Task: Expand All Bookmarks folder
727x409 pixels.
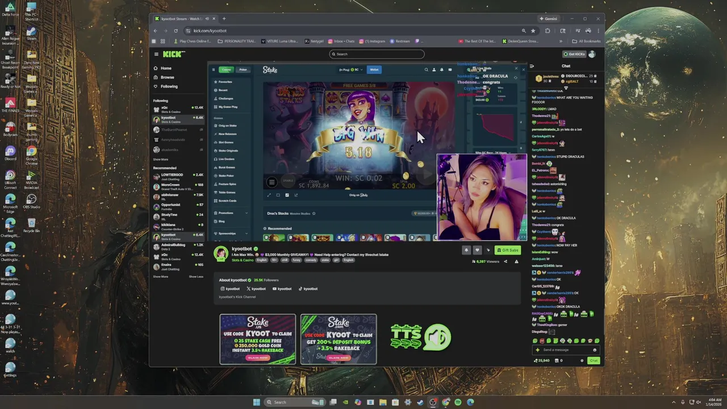Action: click(587, 41)
